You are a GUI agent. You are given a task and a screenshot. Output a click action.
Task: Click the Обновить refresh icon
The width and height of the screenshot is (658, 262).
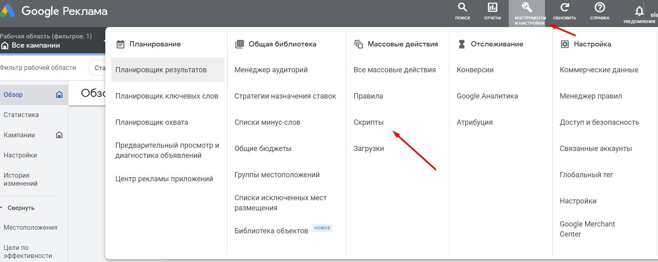pos(564,7)
